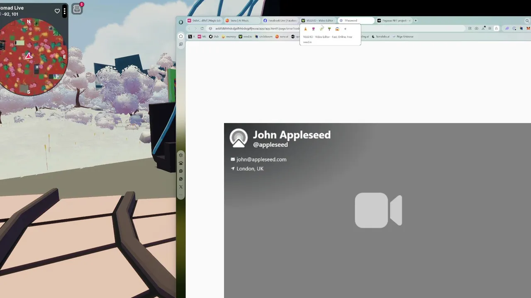Viewport: 531px width, 298px height.
Task: Open the treasure chest notification icon
Action: 77,9
